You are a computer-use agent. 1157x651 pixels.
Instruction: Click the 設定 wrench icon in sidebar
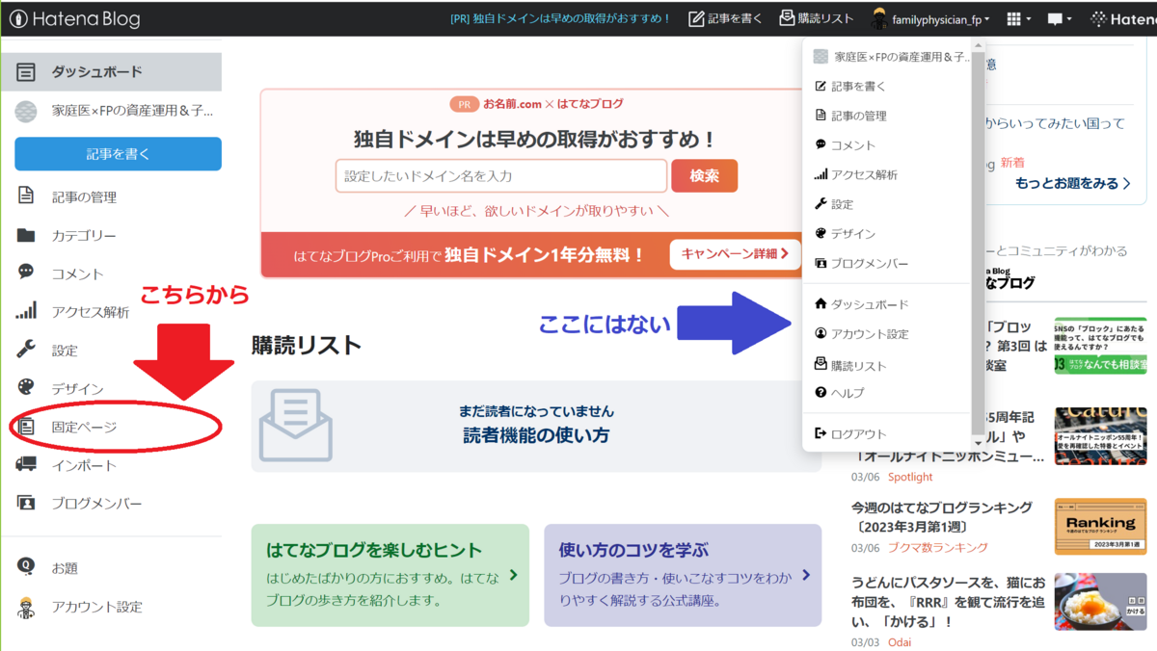pyautogui.click(x=26, y=350)
